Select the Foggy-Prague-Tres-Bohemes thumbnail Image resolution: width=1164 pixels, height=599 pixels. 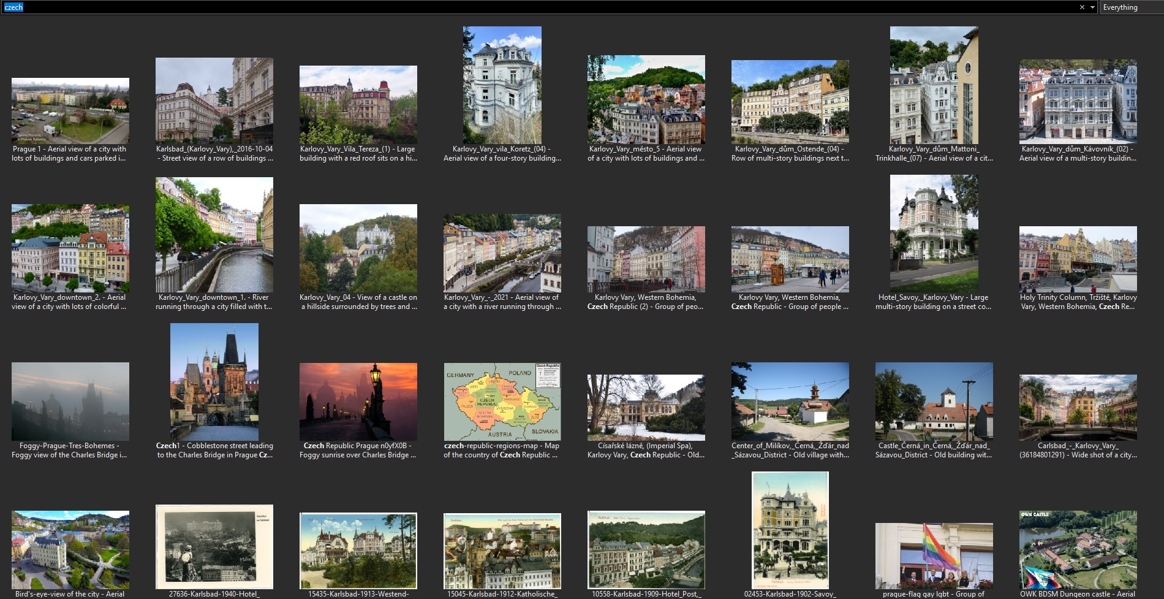point(70,402)
